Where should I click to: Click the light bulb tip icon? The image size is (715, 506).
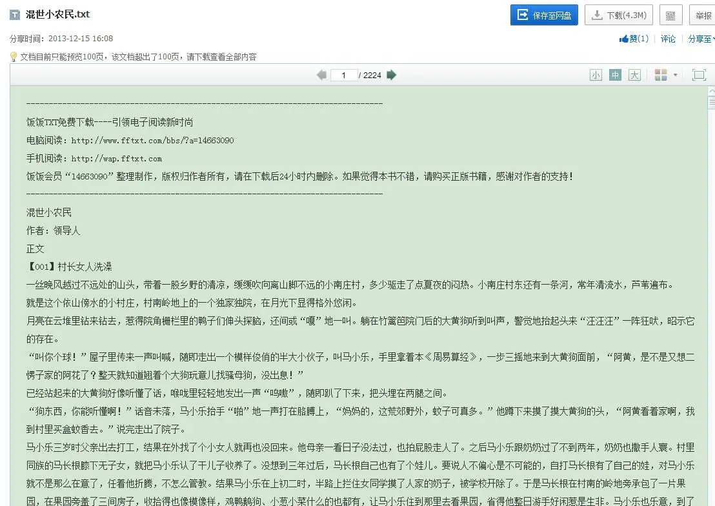point(12,57)
